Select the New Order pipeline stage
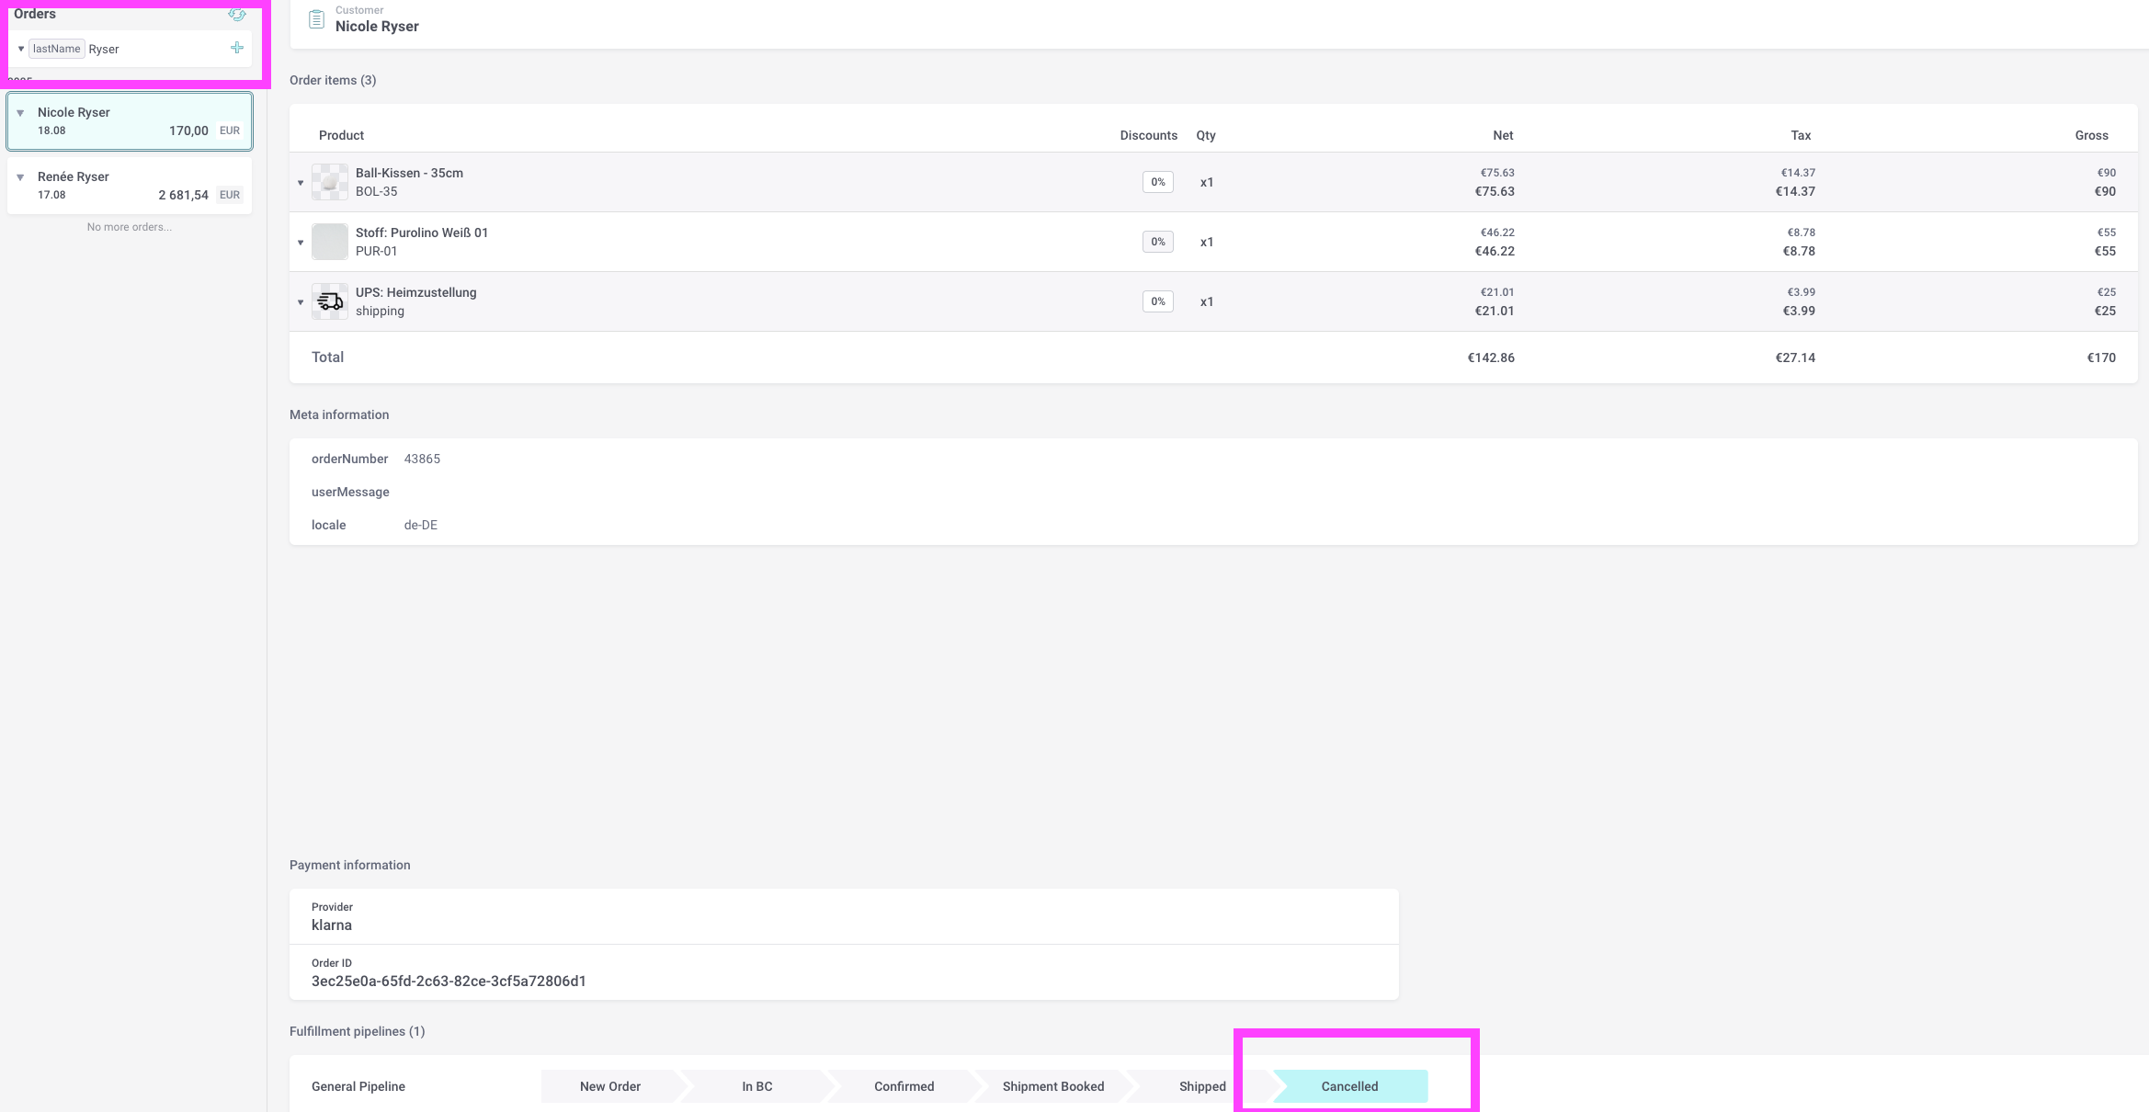This screenshot has width=2149, height=1112. pyautogui.click(x=610, y=1086)
